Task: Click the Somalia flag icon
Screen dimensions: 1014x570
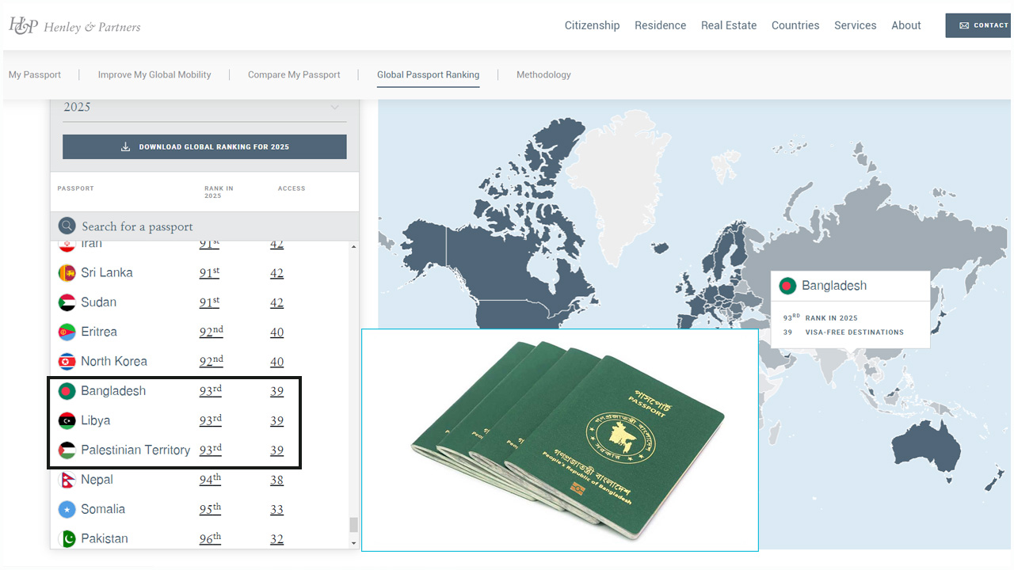Action: click(x=67, y=509)
